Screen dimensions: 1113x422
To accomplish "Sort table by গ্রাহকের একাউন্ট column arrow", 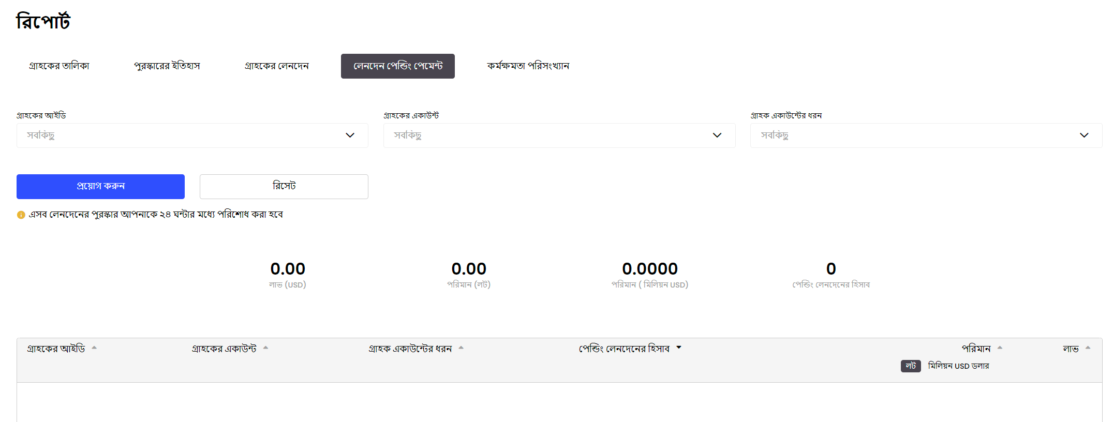I will pos(265,348).
